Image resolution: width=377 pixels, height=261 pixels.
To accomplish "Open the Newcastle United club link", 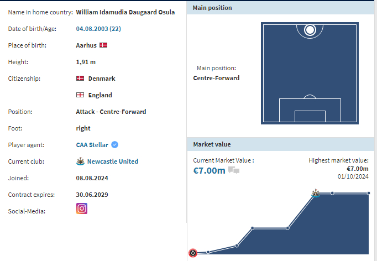I will click(x=113, y=161).
